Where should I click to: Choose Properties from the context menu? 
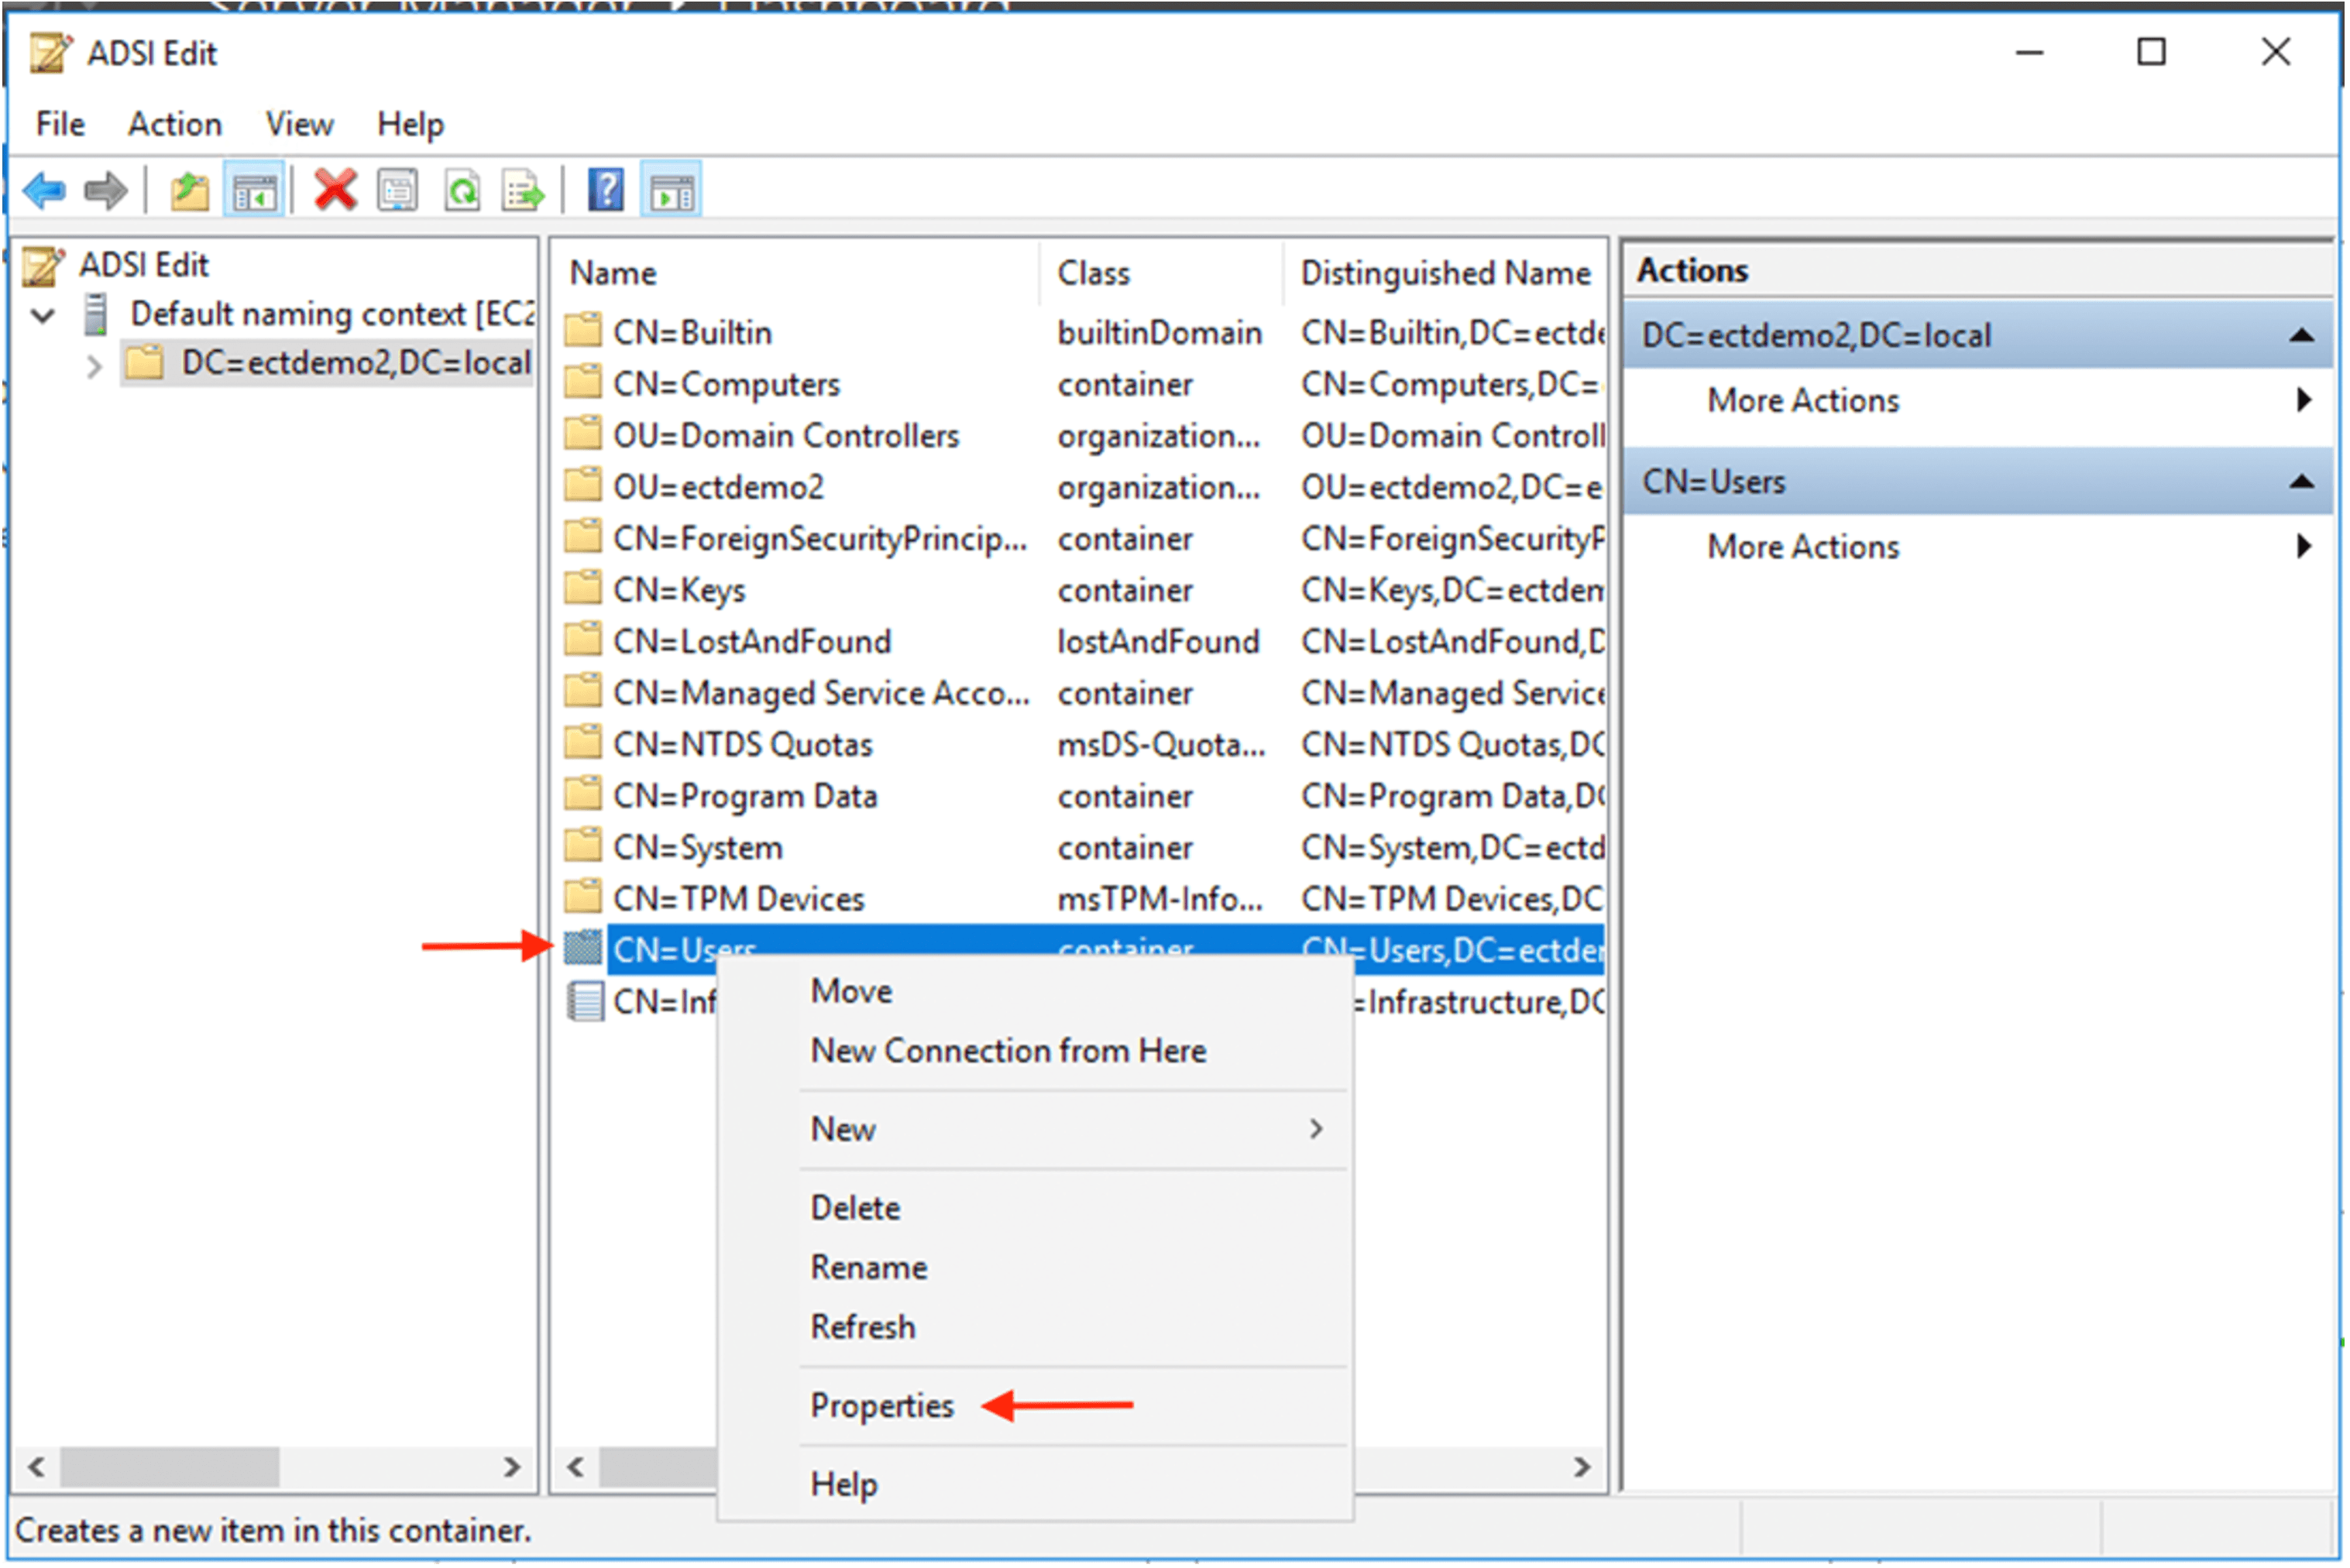[882, 1406]
